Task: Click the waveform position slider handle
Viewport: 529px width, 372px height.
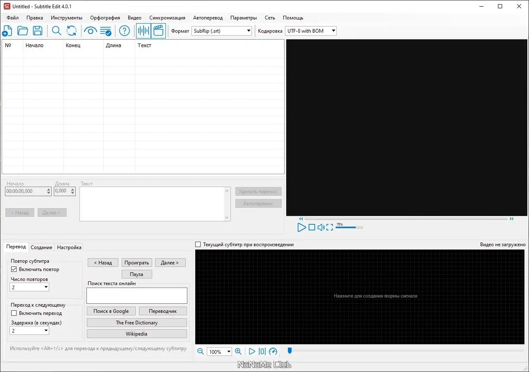Action: tap(290, 351)
